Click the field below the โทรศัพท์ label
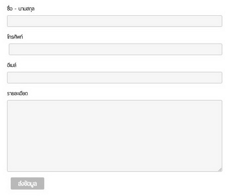Viewport: 230px width, 196px height. pyautogui.click(x=115, y=49)
